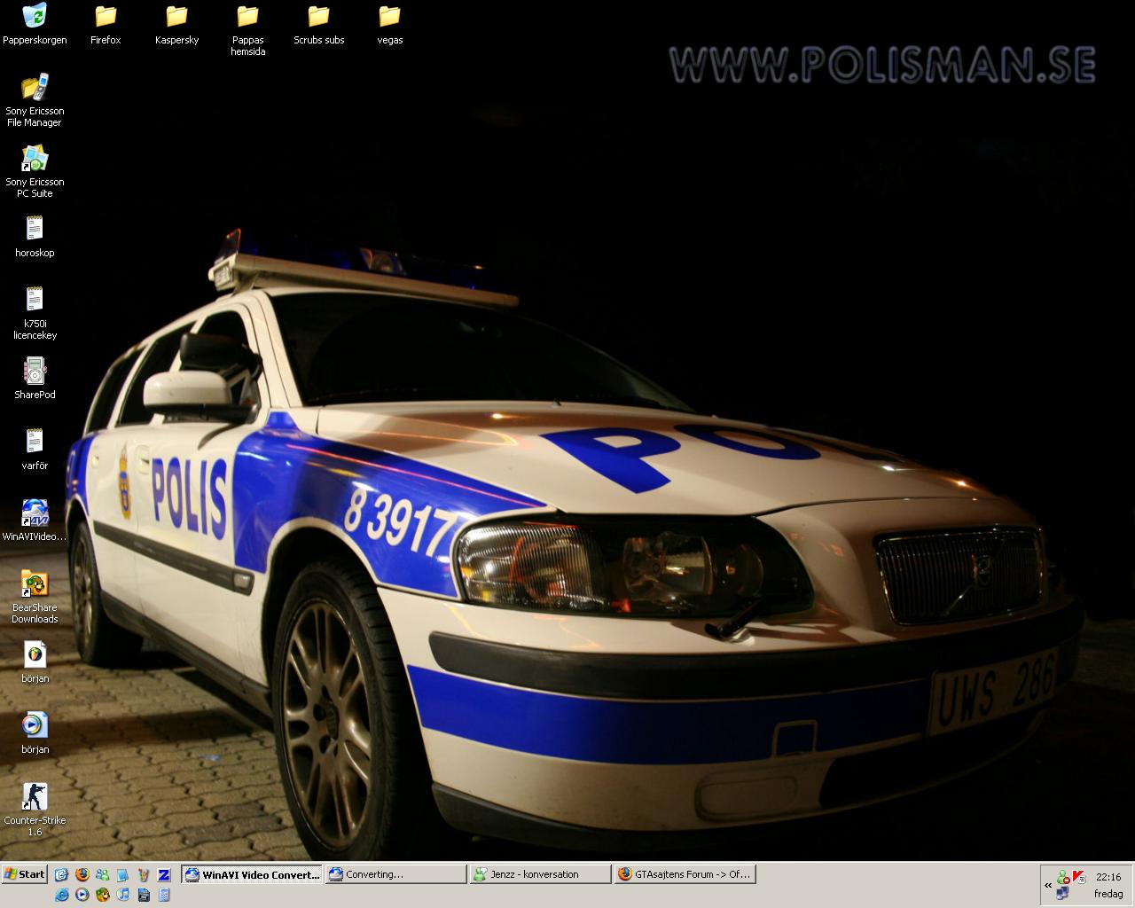Activate the Jenzz - konversation taskbar button
The height and width of the screenshot is (908, 1135).
click(539, 874)
